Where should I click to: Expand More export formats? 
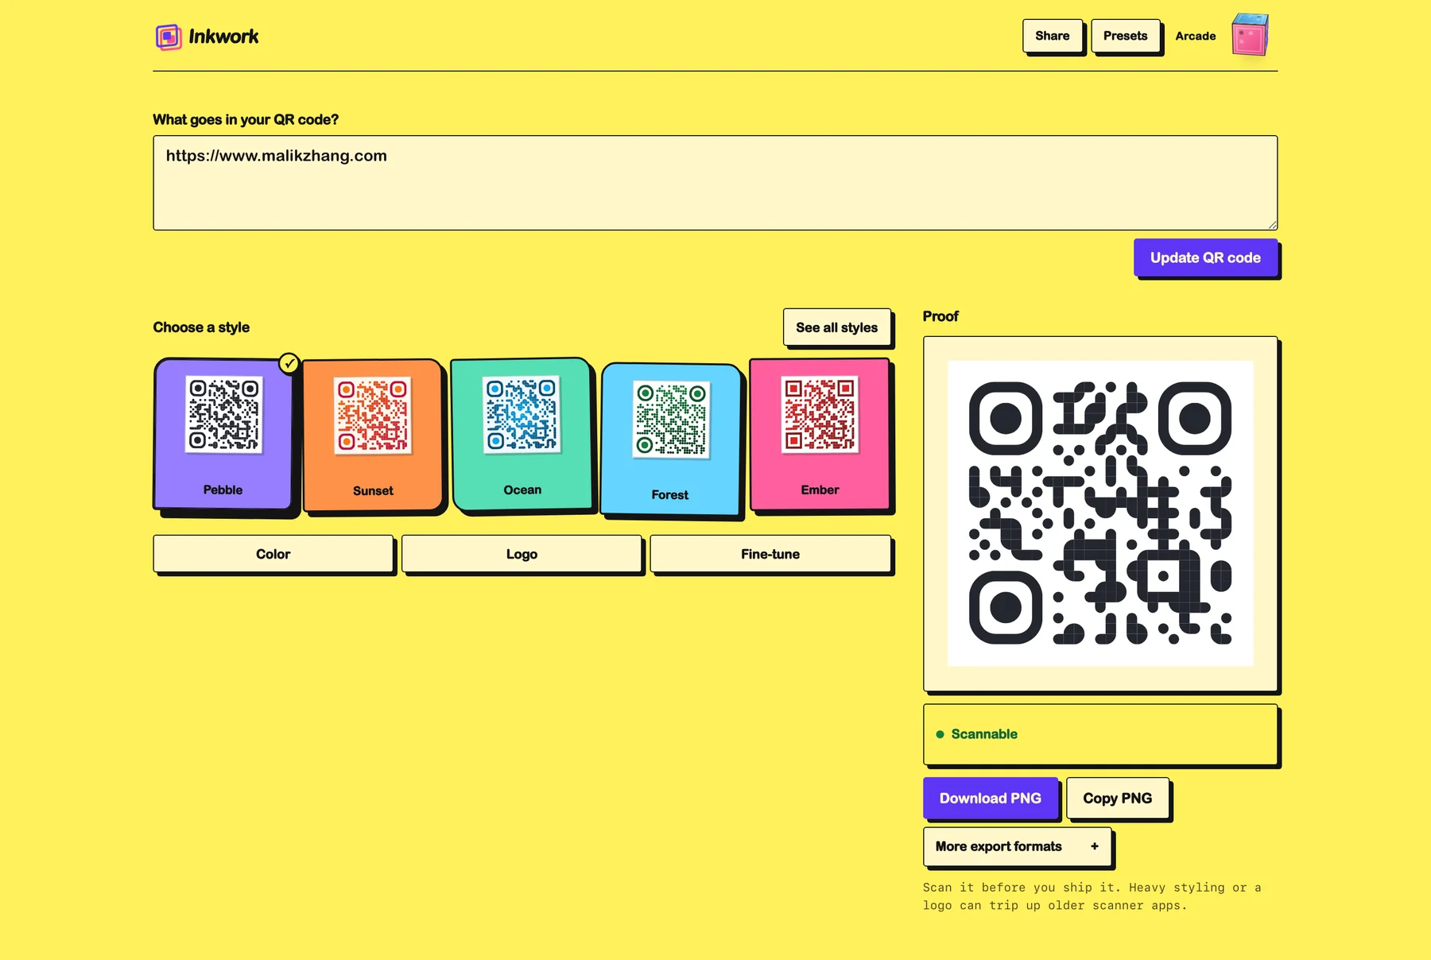click(1017, 846)
